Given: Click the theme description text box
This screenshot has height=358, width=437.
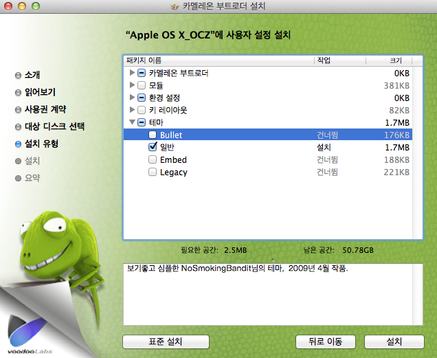Looking at the screenshot, I should click(273, 294).
